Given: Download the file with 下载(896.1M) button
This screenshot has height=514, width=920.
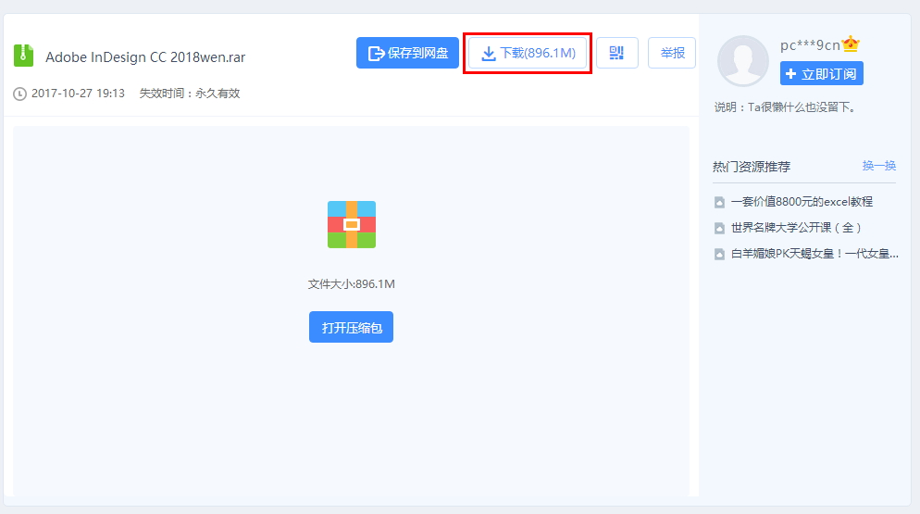Looking at the screenshot, I should (527, 53).
